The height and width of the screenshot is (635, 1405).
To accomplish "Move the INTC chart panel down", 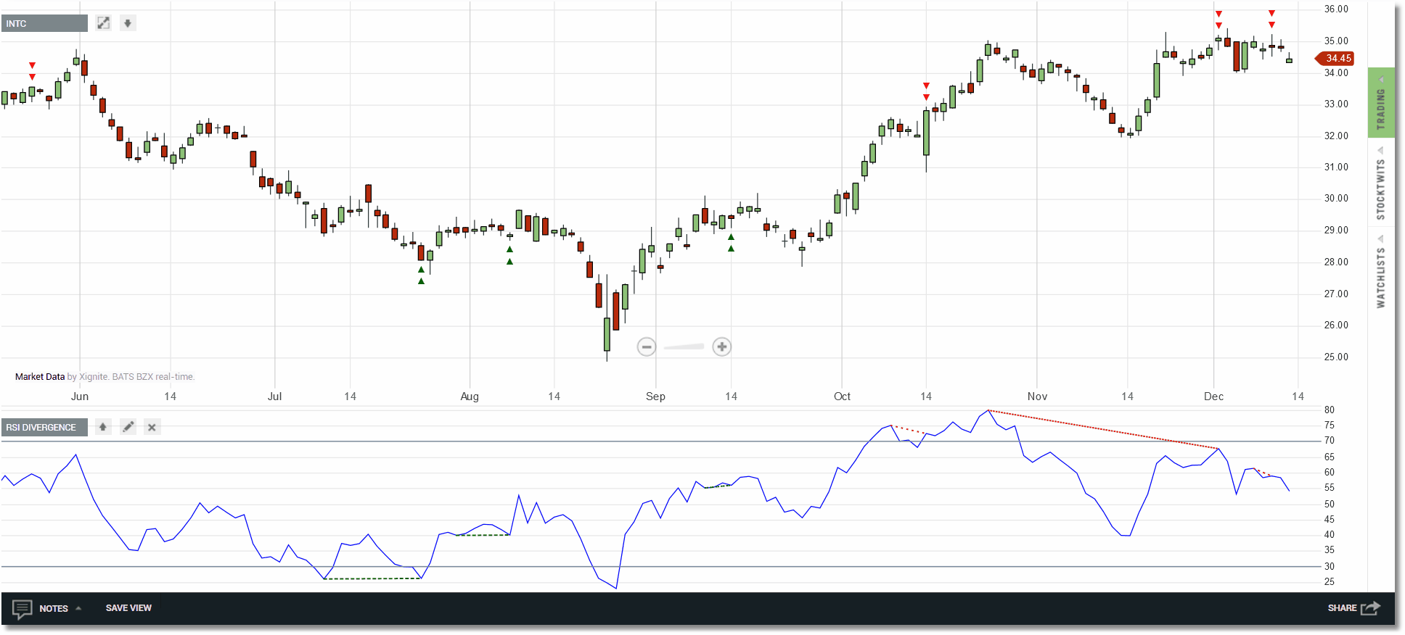I will click(128, 23).
